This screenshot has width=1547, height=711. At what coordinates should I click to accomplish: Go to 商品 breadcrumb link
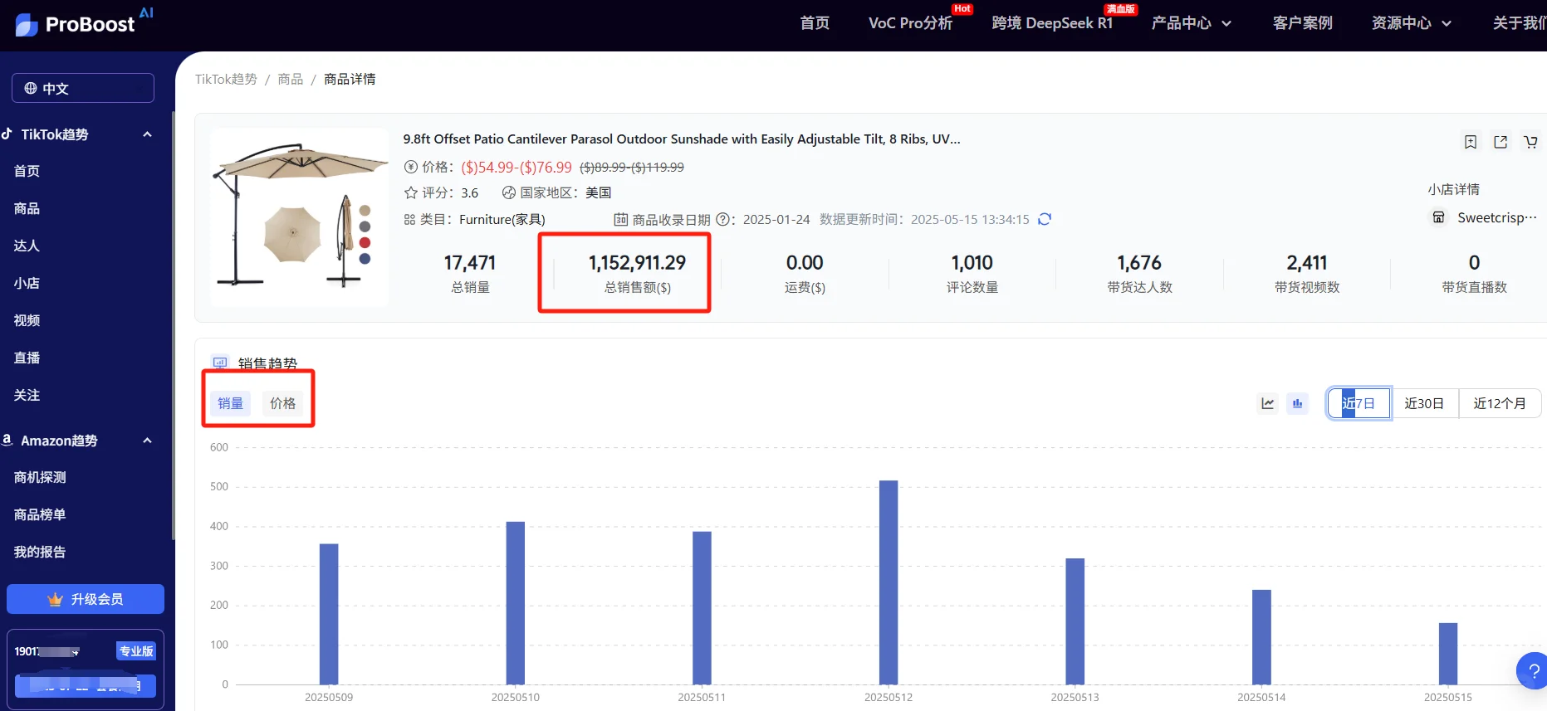[291, 79]
